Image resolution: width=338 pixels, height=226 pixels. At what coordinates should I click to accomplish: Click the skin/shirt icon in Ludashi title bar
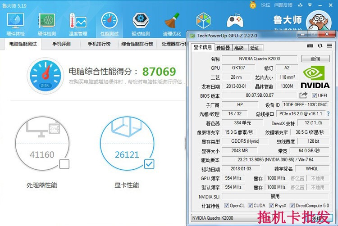click(300, 5)
